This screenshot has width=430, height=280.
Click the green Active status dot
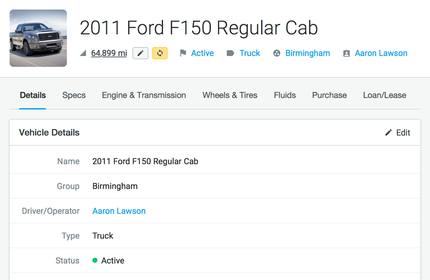point(95,261)
